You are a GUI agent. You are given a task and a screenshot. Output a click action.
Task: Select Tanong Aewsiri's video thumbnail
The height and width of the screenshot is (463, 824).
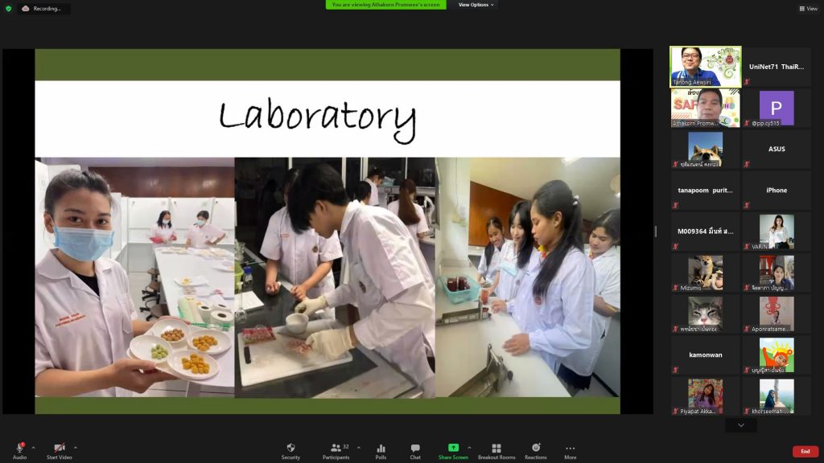[706, 67]
